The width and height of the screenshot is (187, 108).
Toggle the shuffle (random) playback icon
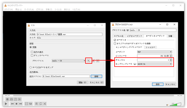(x=45, y=103)
